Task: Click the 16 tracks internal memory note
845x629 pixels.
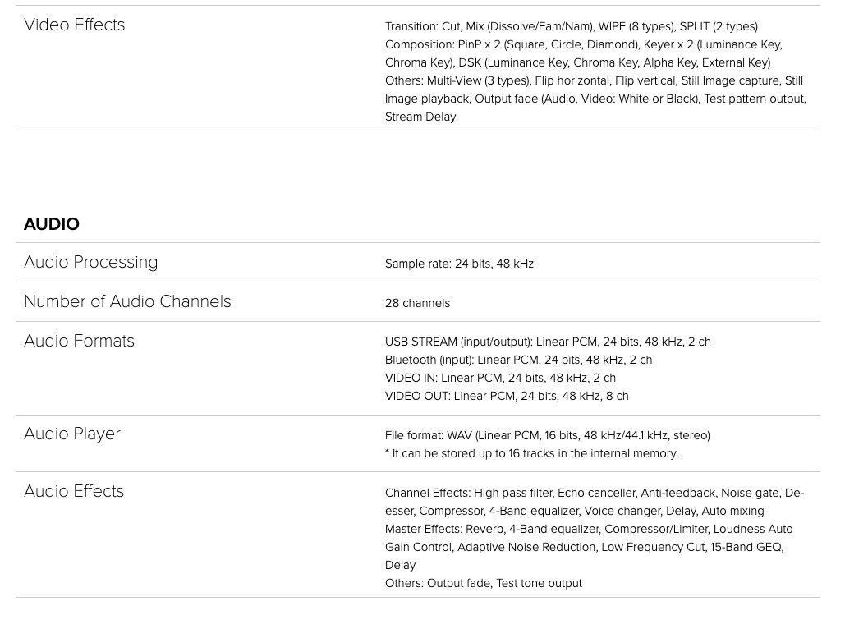Action: click(531, 453)
